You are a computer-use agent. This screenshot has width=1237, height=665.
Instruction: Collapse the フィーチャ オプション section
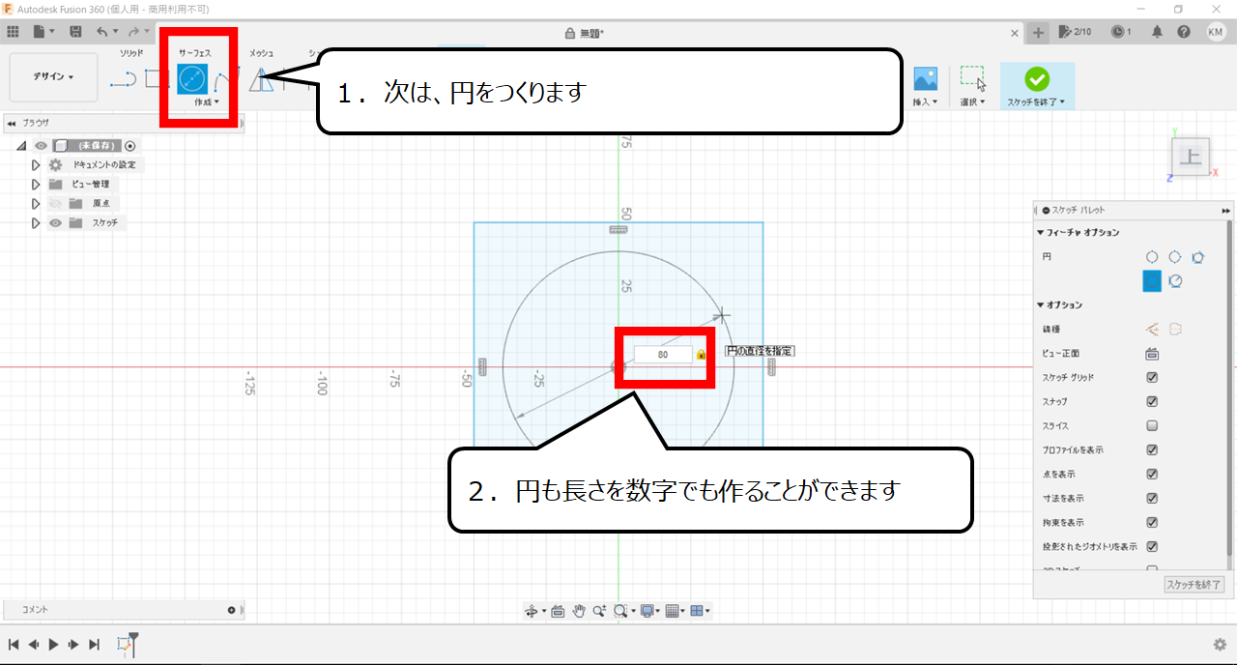pos(1040,233)
